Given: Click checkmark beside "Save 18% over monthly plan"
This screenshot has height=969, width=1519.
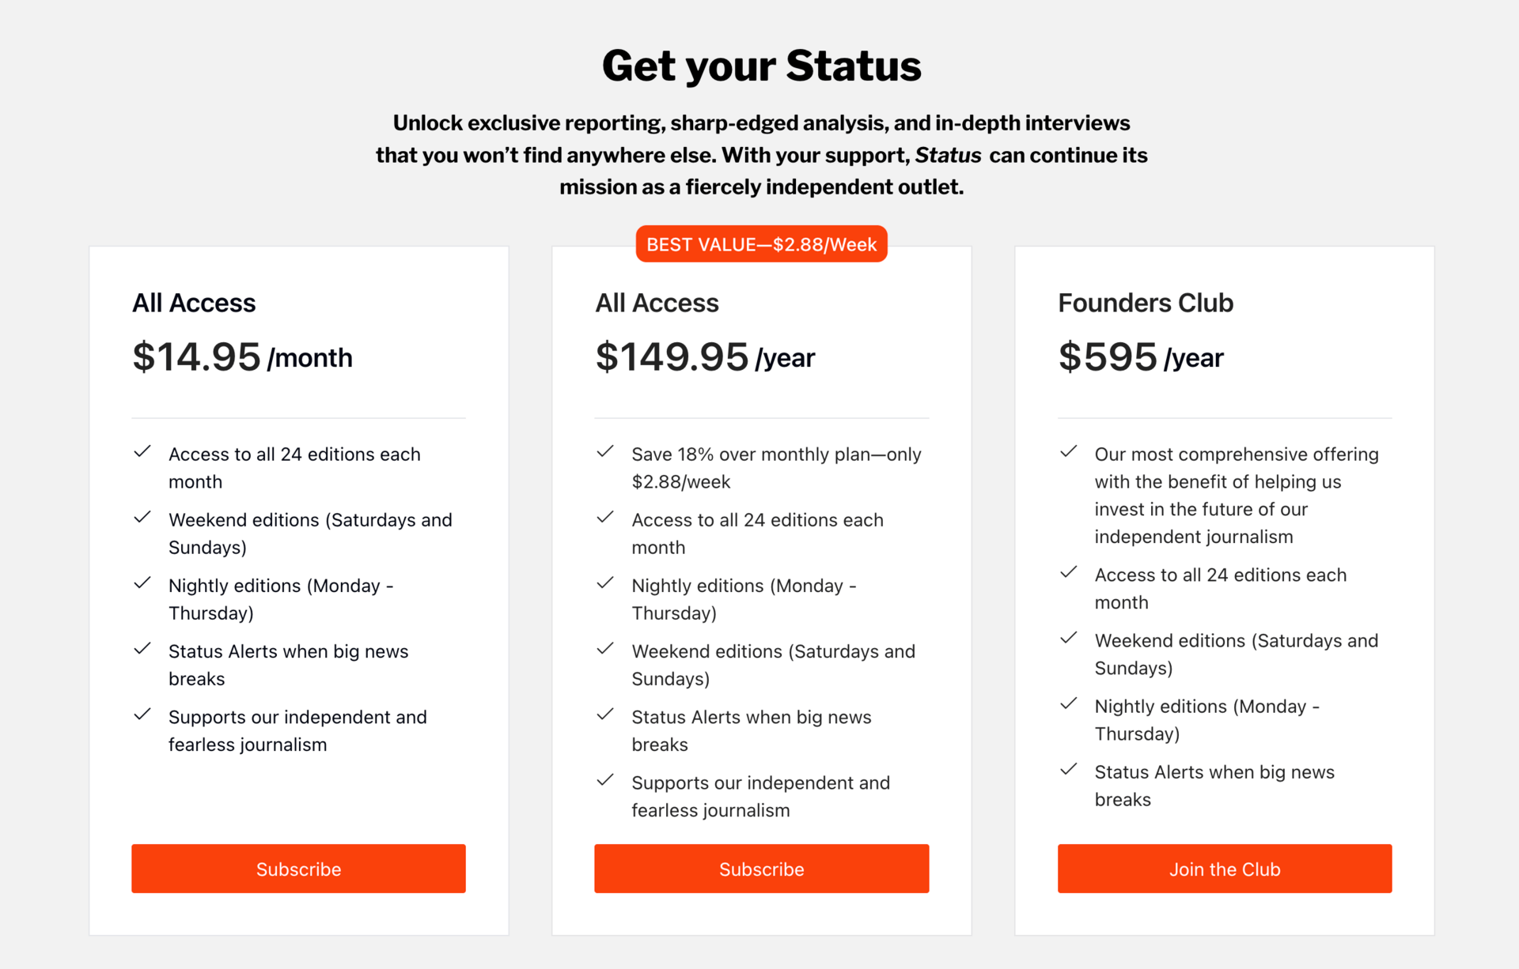Looking at the screenshot, I should coord(605,452).
